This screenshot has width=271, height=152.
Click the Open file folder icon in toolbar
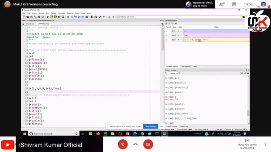point(28,17)
